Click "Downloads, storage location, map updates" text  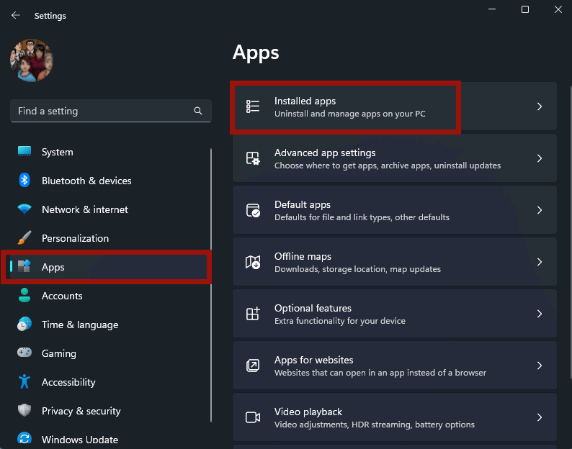(x=357, y=269)
